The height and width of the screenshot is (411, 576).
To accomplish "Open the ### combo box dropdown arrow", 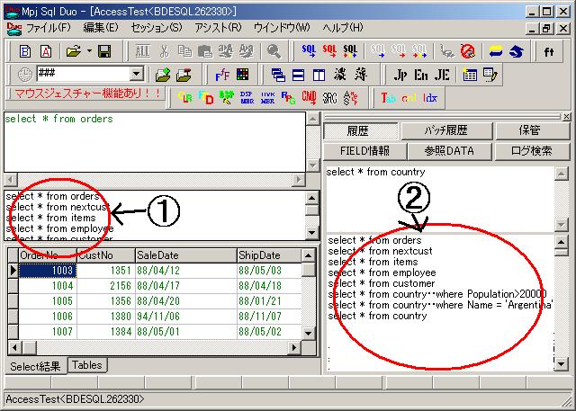I will point(136,75).
